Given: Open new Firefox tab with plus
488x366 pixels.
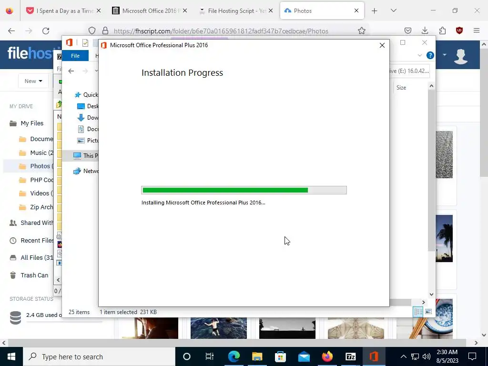Looking at the screenshot, I should click(375, 11).
